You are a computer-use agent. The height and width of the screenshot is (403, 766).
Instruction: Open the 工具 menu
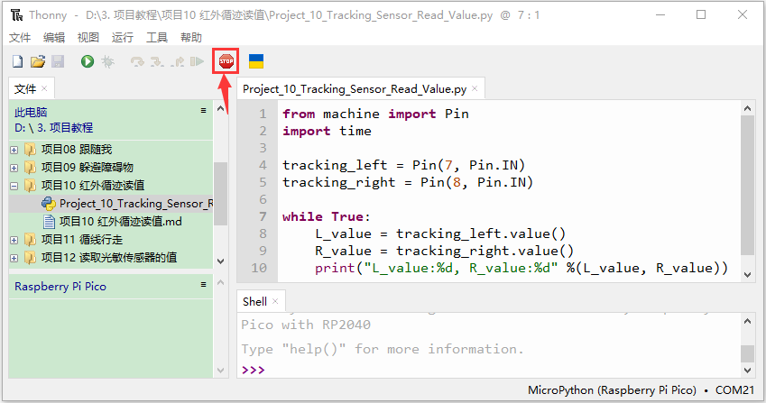(157, 38)
